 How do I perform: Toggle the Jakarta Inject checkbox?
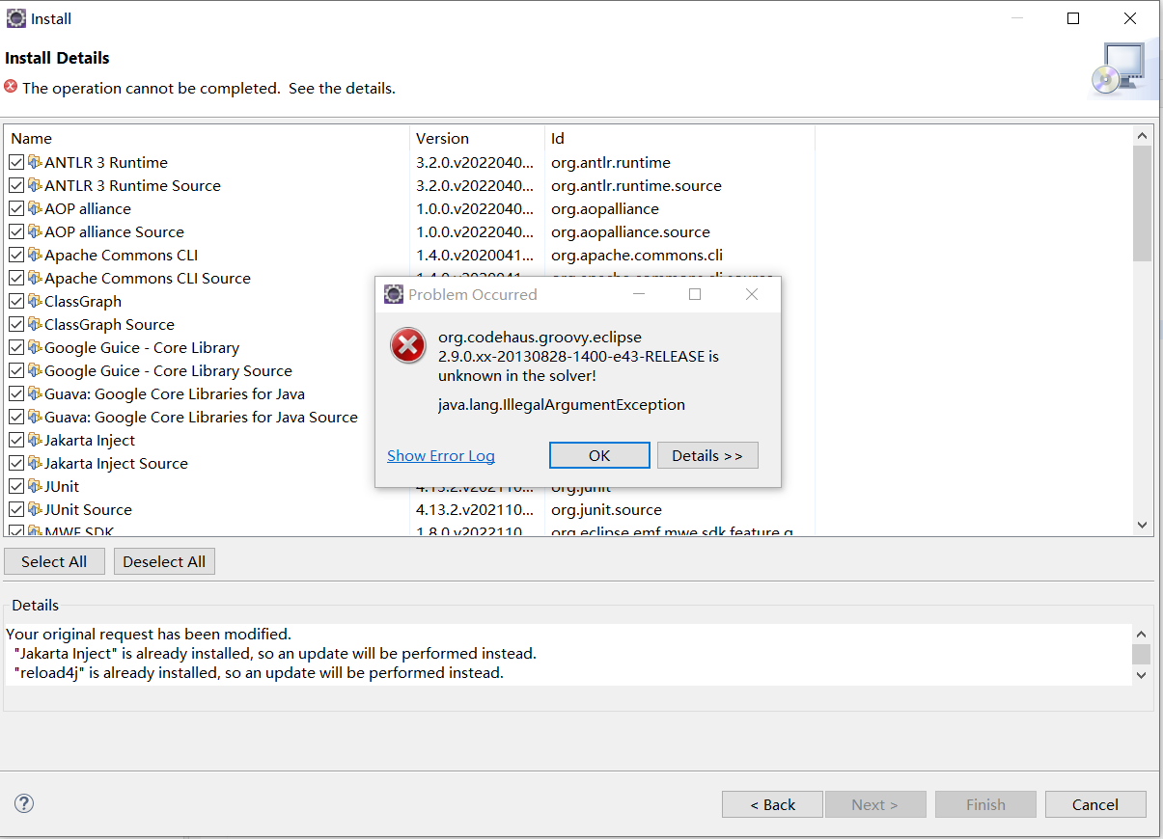coord(16,440)
